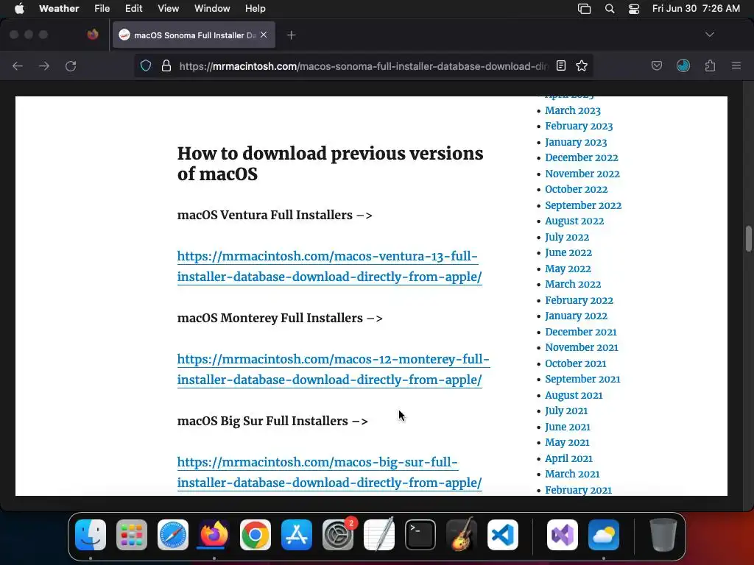Open Stage Manager icon in menu bar

[584, 9]
